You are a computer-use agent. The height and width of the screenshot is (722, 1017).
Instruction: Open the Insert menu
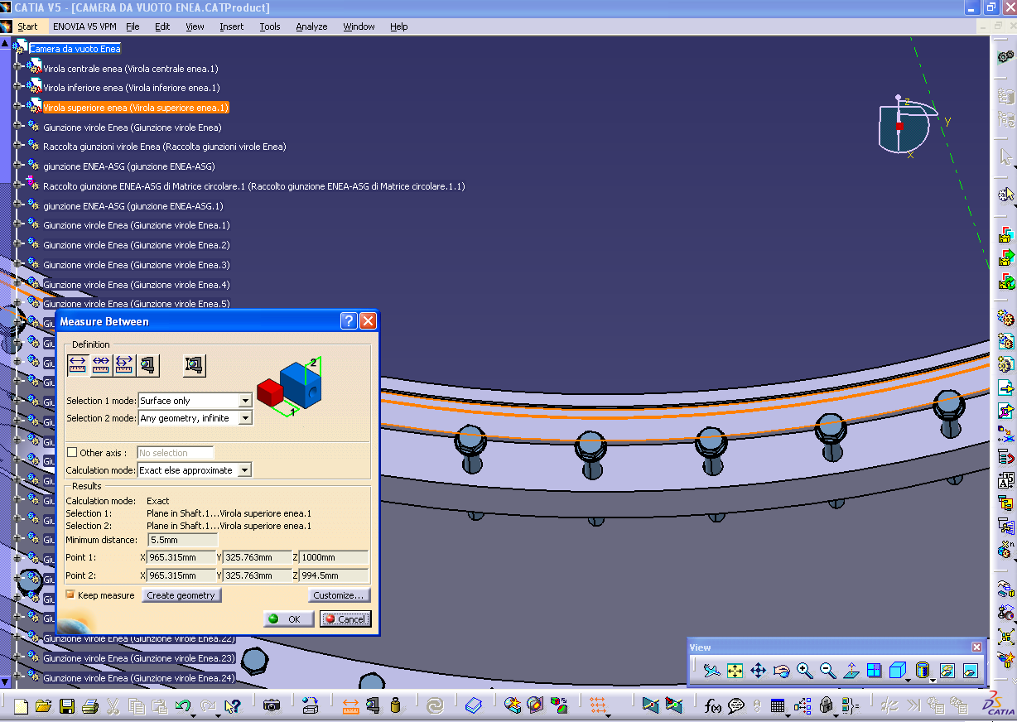232,26
